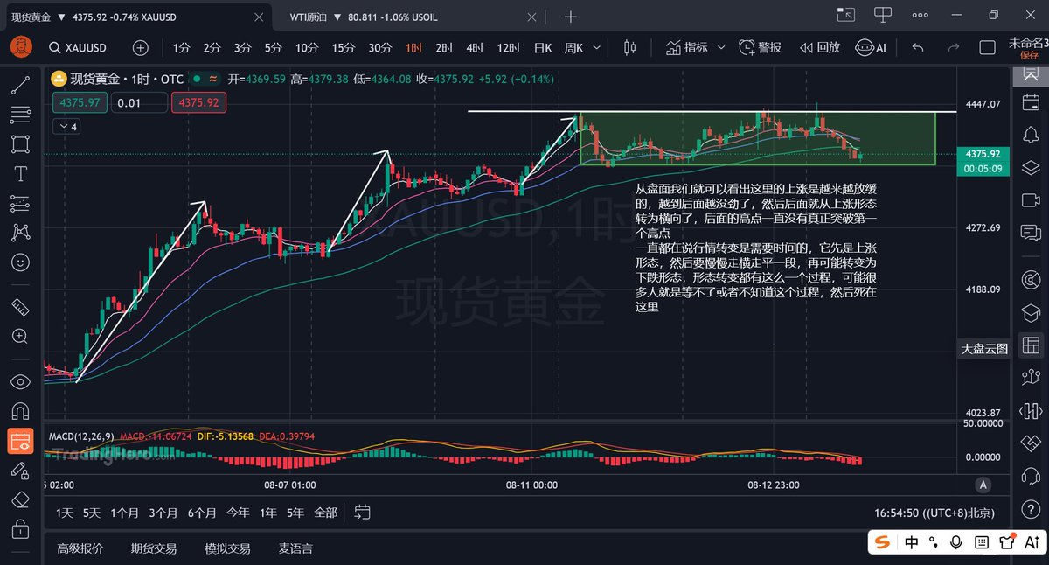This screenshot has width=1049, height=565.
Task: Click the highlighted orange calendar events tool
Action: [20, 441]
